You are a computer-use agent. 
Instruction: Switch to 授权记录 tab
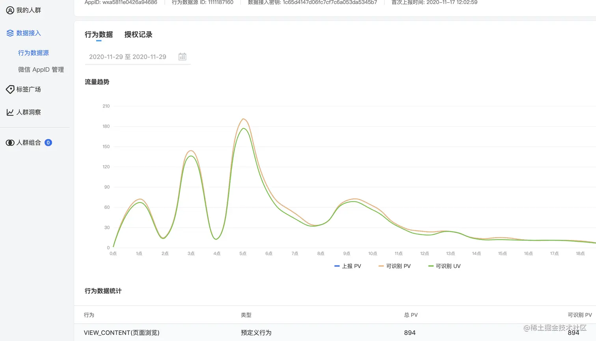(x=138, y=35)
